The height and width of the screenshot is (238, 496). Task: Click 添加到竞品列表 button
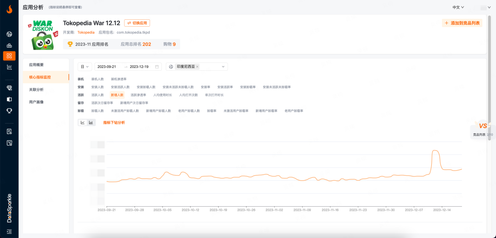click(462, 23)
